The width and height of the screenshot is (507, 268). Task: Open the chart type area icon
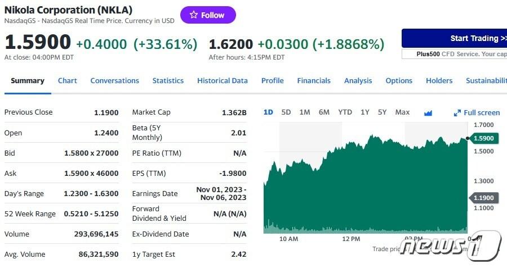click(x=428, y=113)
